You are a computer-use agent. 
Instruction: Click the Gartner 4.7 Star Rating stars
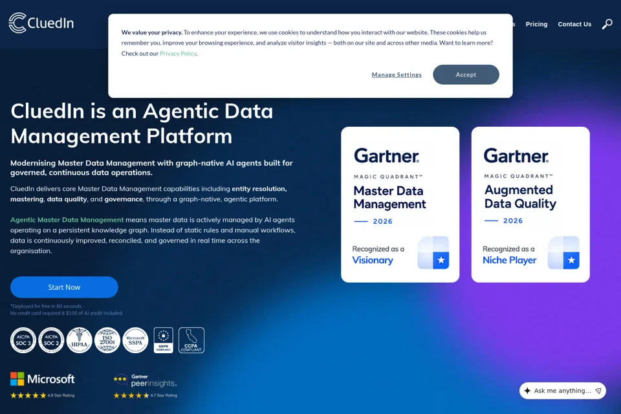coord(131,395)
